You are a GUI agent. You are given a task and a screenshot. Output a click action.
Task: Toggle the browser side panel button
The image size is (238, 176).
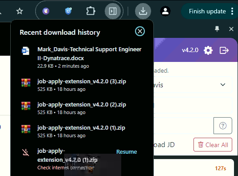113,11
